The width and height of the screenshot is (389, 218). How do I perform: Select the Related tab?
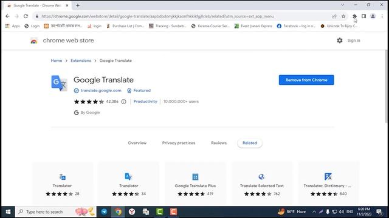click(250, 143)
